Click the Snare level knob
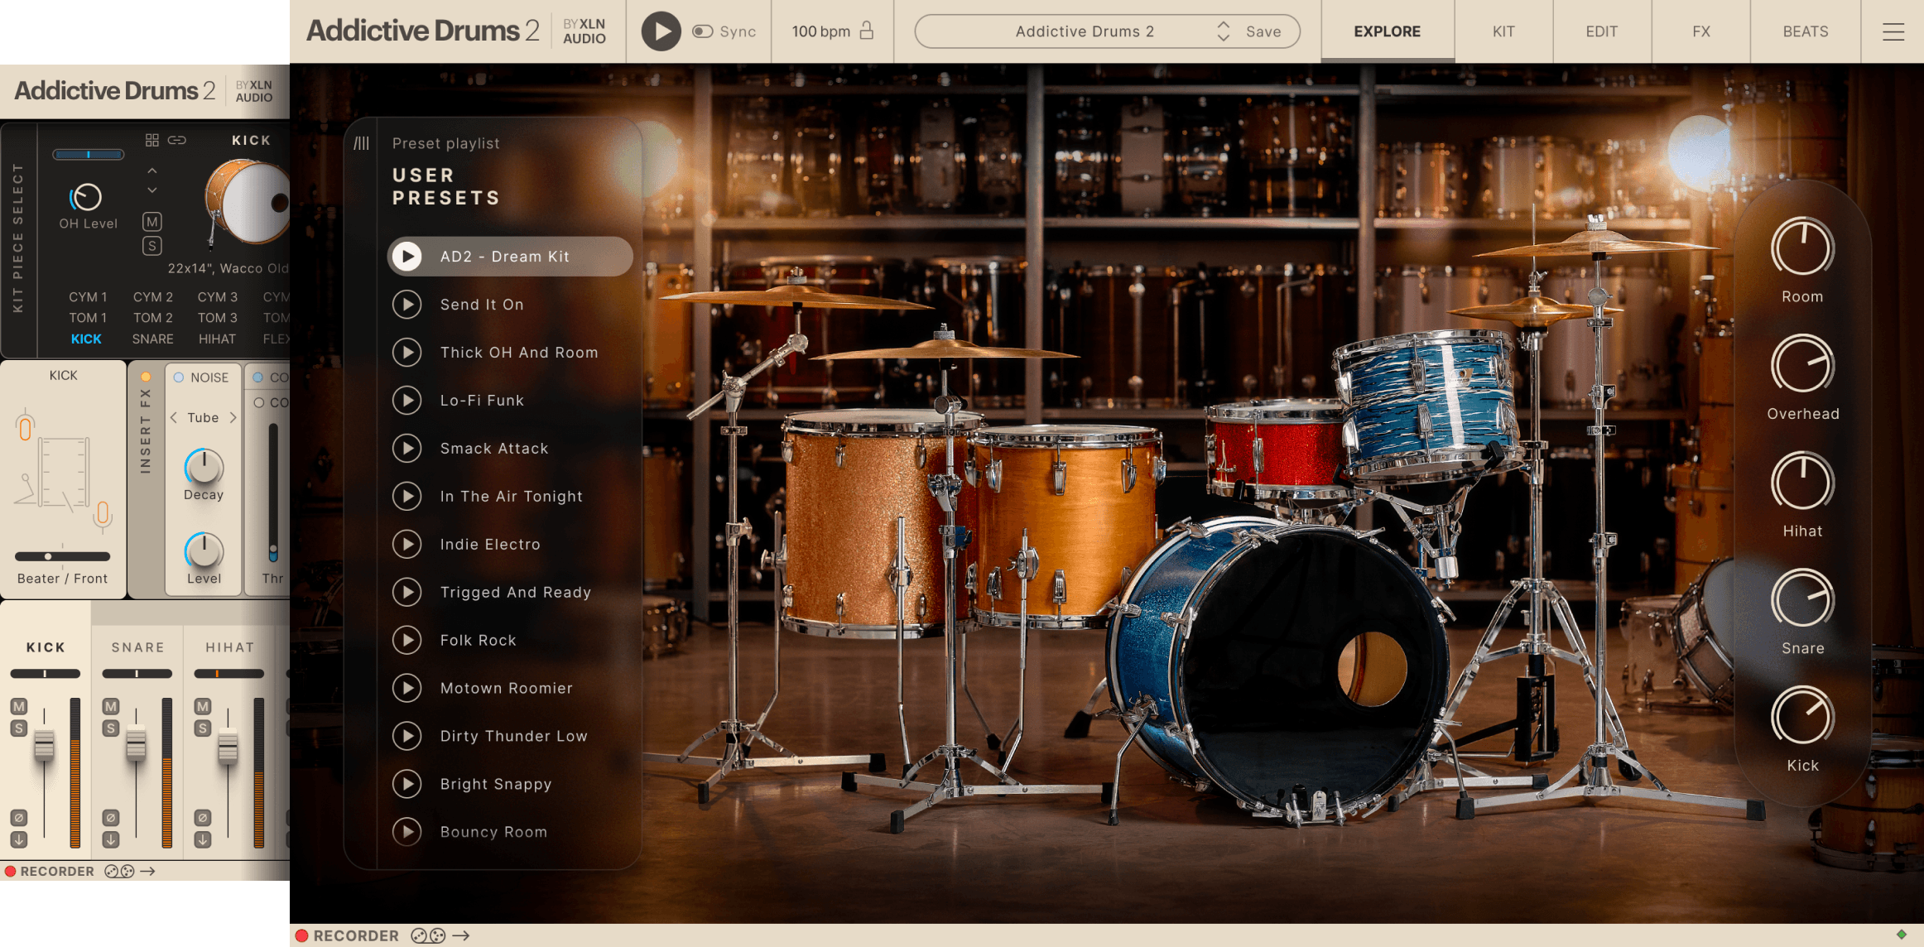This screenshot has height=947, width=1924. pyautogui.click(x=1802, y=599)
